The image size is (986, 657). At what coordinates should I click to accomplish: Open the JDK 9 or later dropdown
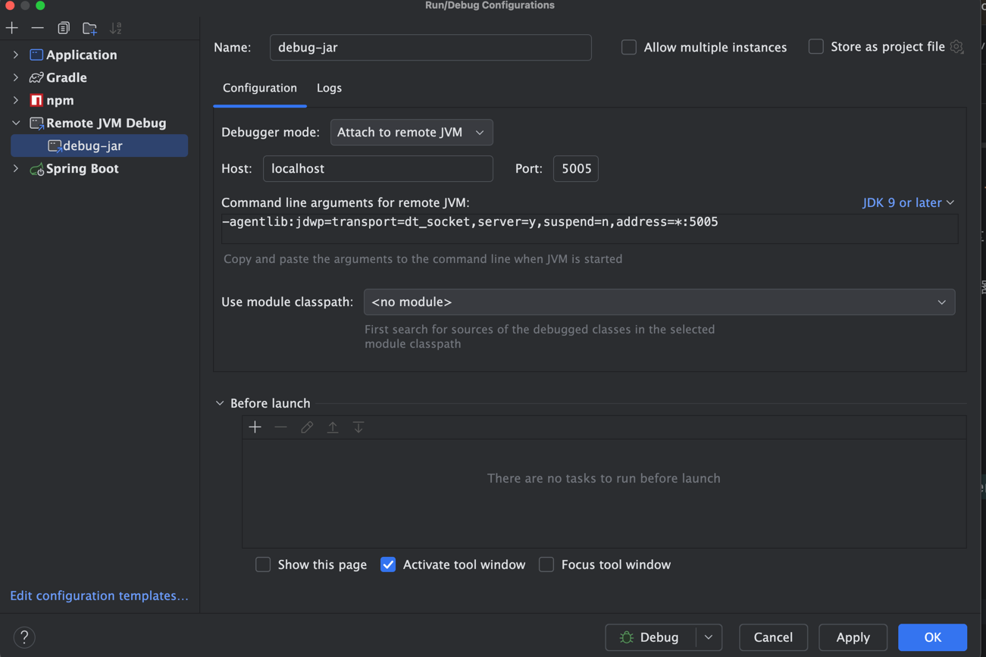pyautogui.click(x=908, y=202)
